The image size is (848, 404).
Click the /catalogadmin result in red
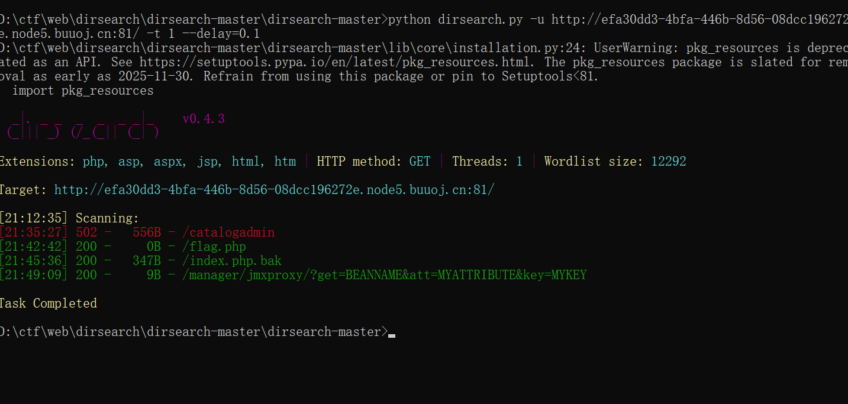pyautogui.click(x=228, y=232)
